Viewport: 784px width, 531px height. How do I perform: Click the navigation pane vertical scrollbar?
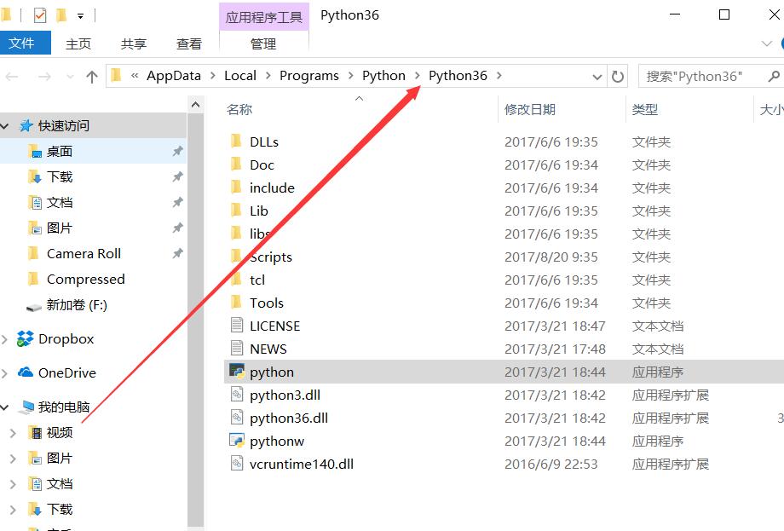coord(195,320)
